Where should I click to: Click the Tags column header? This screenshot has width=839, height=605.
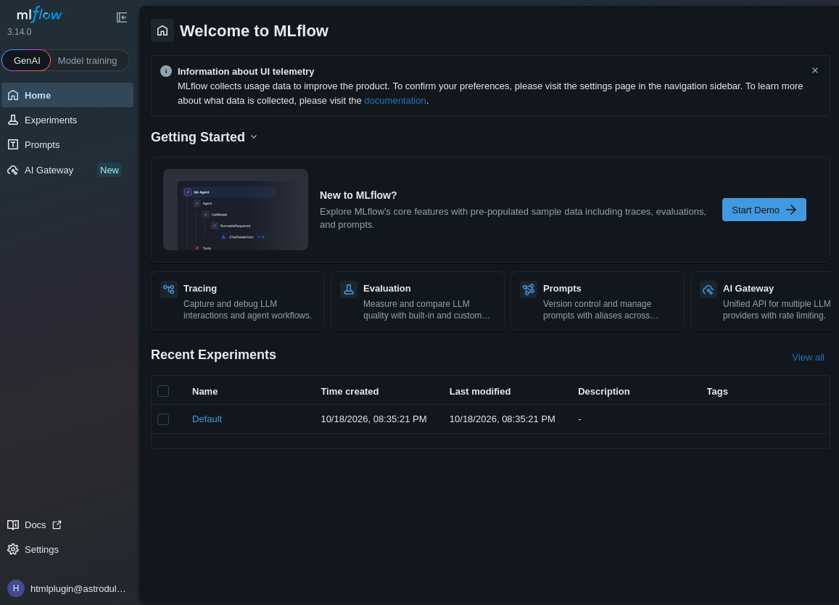(717, 392)
